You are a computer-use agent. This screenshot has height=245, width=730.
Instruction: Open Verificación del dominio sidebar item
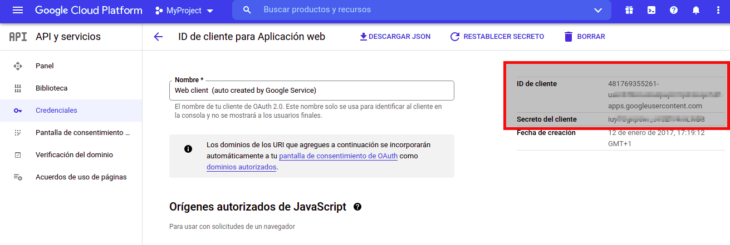point(74,155)
